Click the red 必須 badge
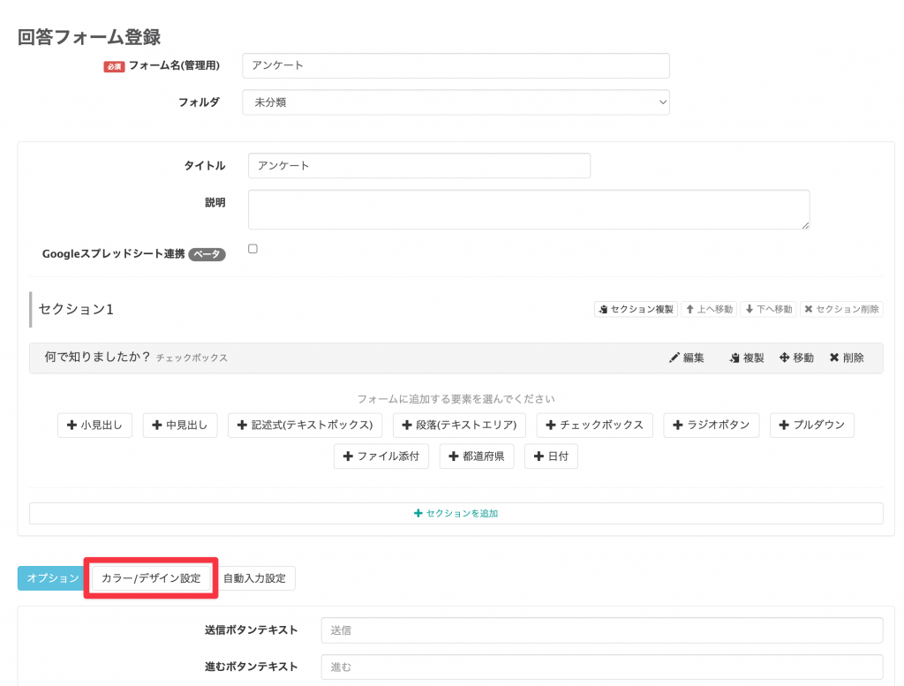The width and height of the screenshot is (904, 686). (x=114, y=66)
